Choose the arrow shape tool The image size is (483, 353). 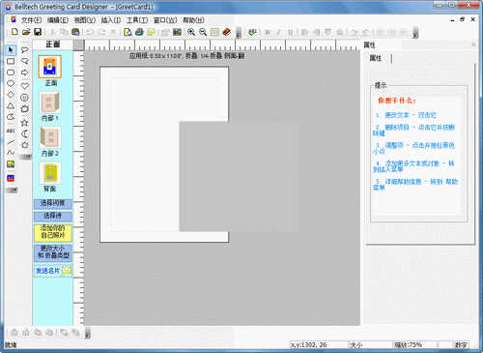pos(24,73)
